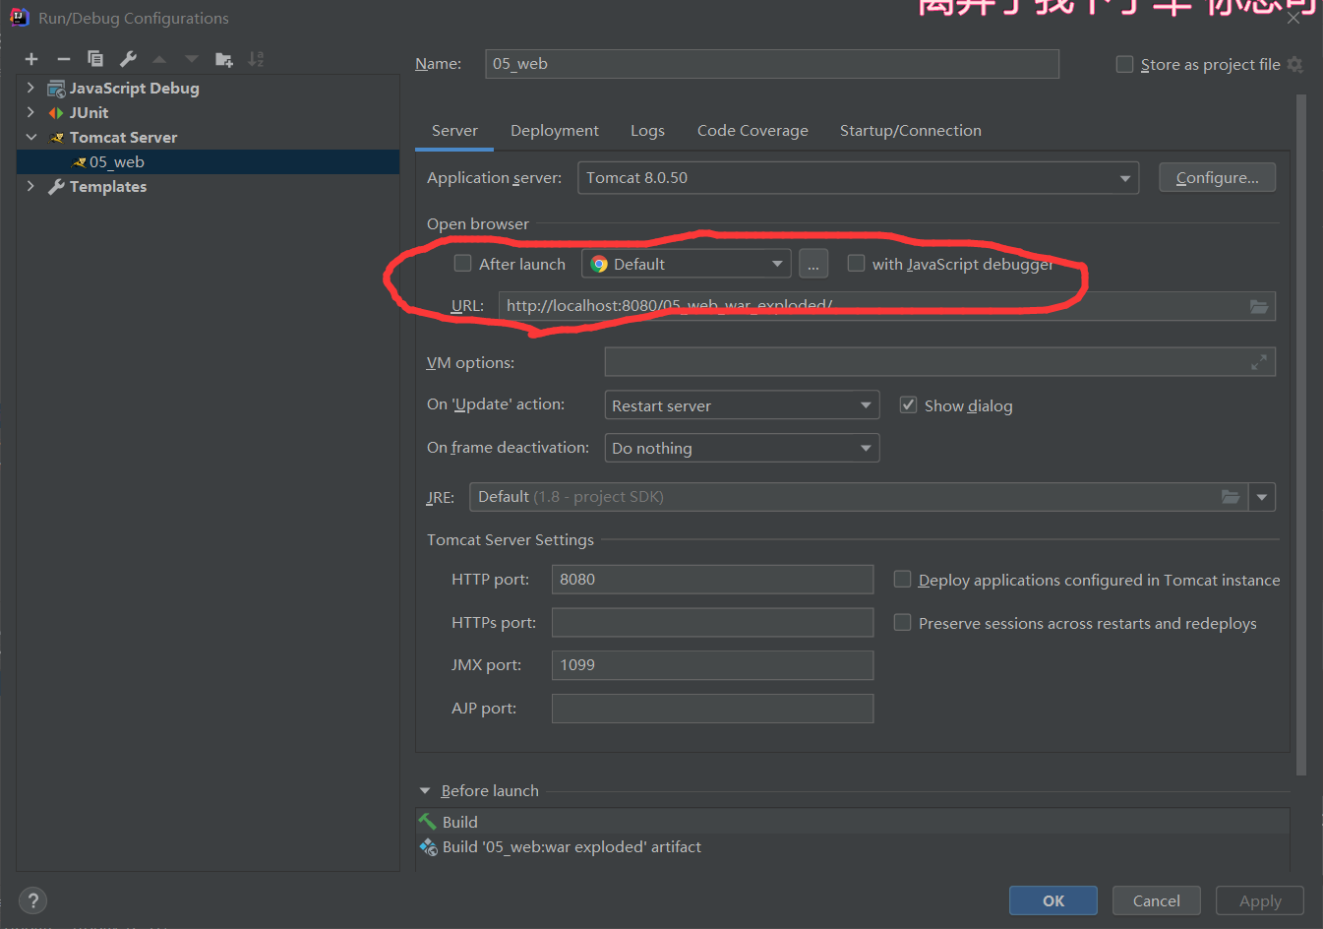Click the Templates wrench icon in tree
Viewport: 1323px width, 929px height.
[57, 187]
